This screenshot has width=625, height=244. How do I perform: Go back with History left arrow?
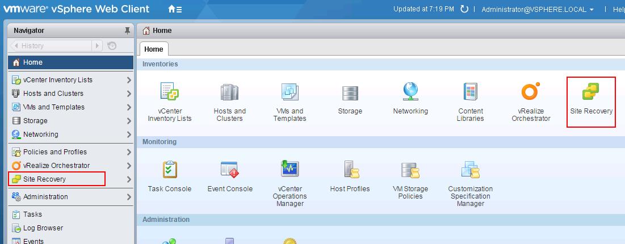(x=16, y=46)
